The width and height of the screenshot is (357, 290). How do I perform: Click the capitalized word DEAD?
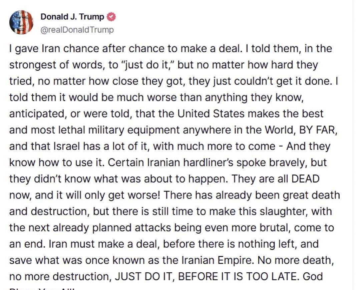point(306,179)
